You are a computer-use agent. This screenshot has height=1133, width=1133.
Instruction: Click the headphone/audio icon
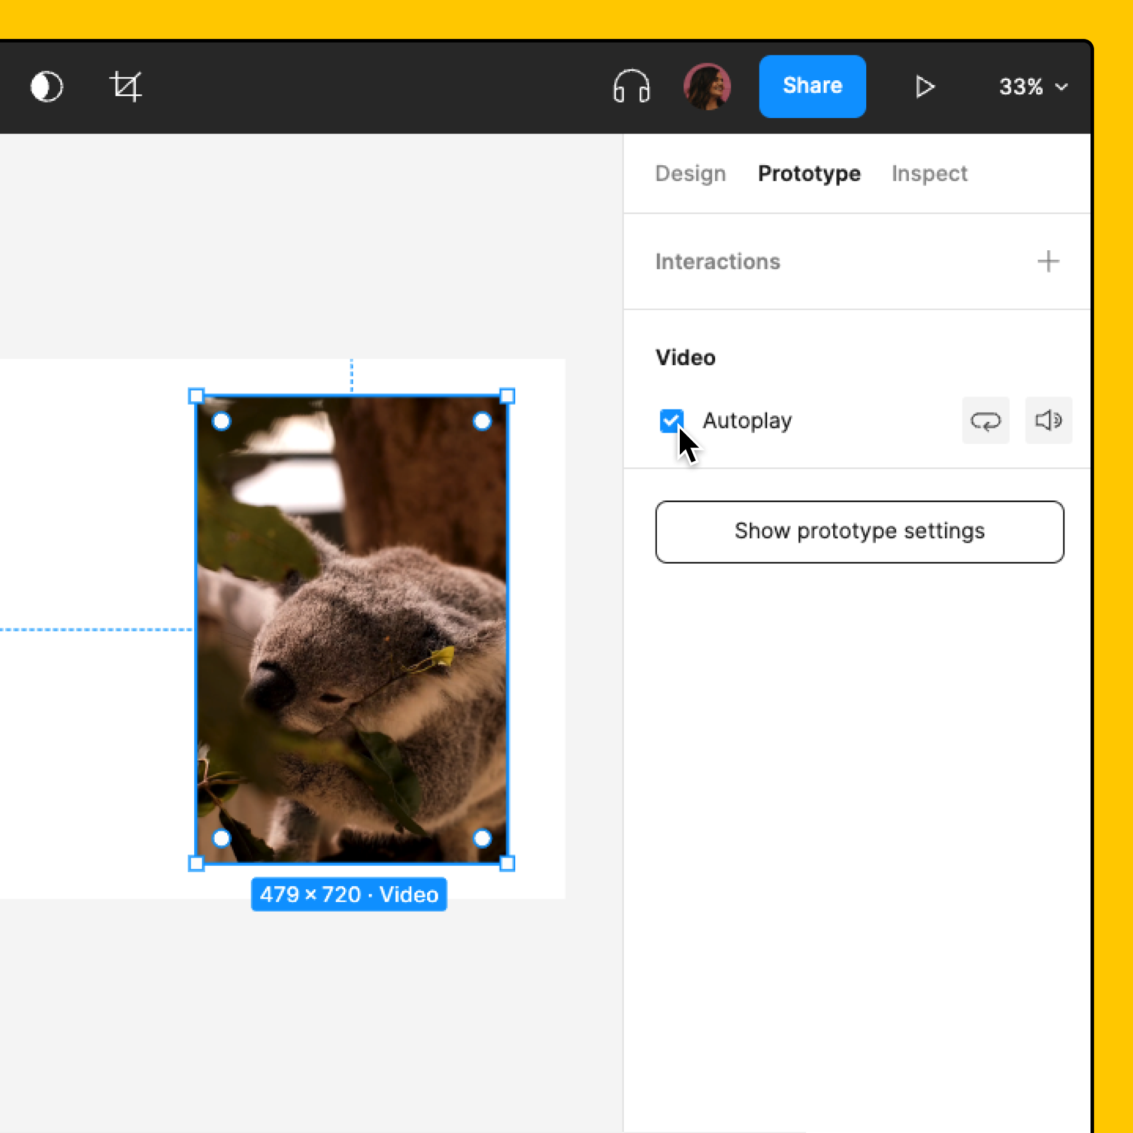click(632, 86)
